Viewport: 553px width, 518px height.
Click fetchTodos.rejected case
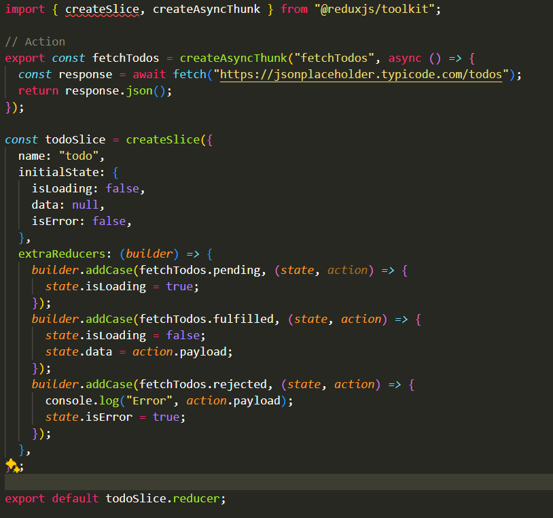(203, 384)
